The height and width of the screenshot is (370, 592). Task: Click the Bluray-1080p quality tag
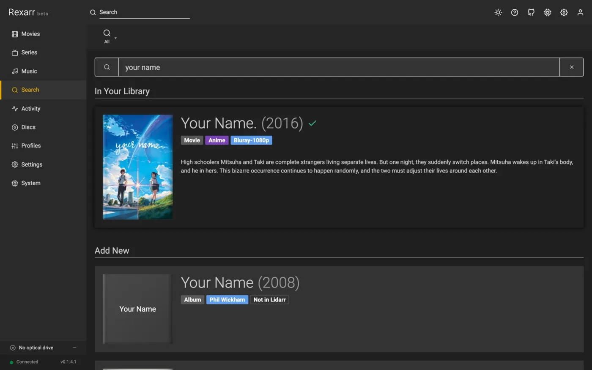pos(251,140)
